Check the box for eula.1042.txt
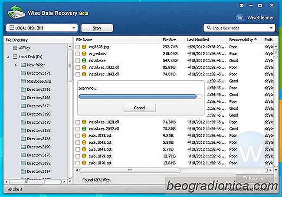This screenshot has height=197, width=282. click(78, 143)
